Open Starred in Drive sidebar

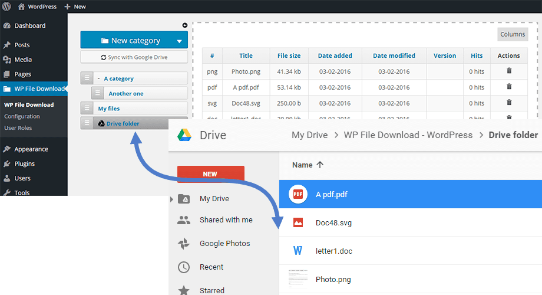click(212, 290)
